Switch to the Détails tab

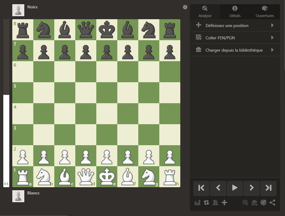coord(235,12)
